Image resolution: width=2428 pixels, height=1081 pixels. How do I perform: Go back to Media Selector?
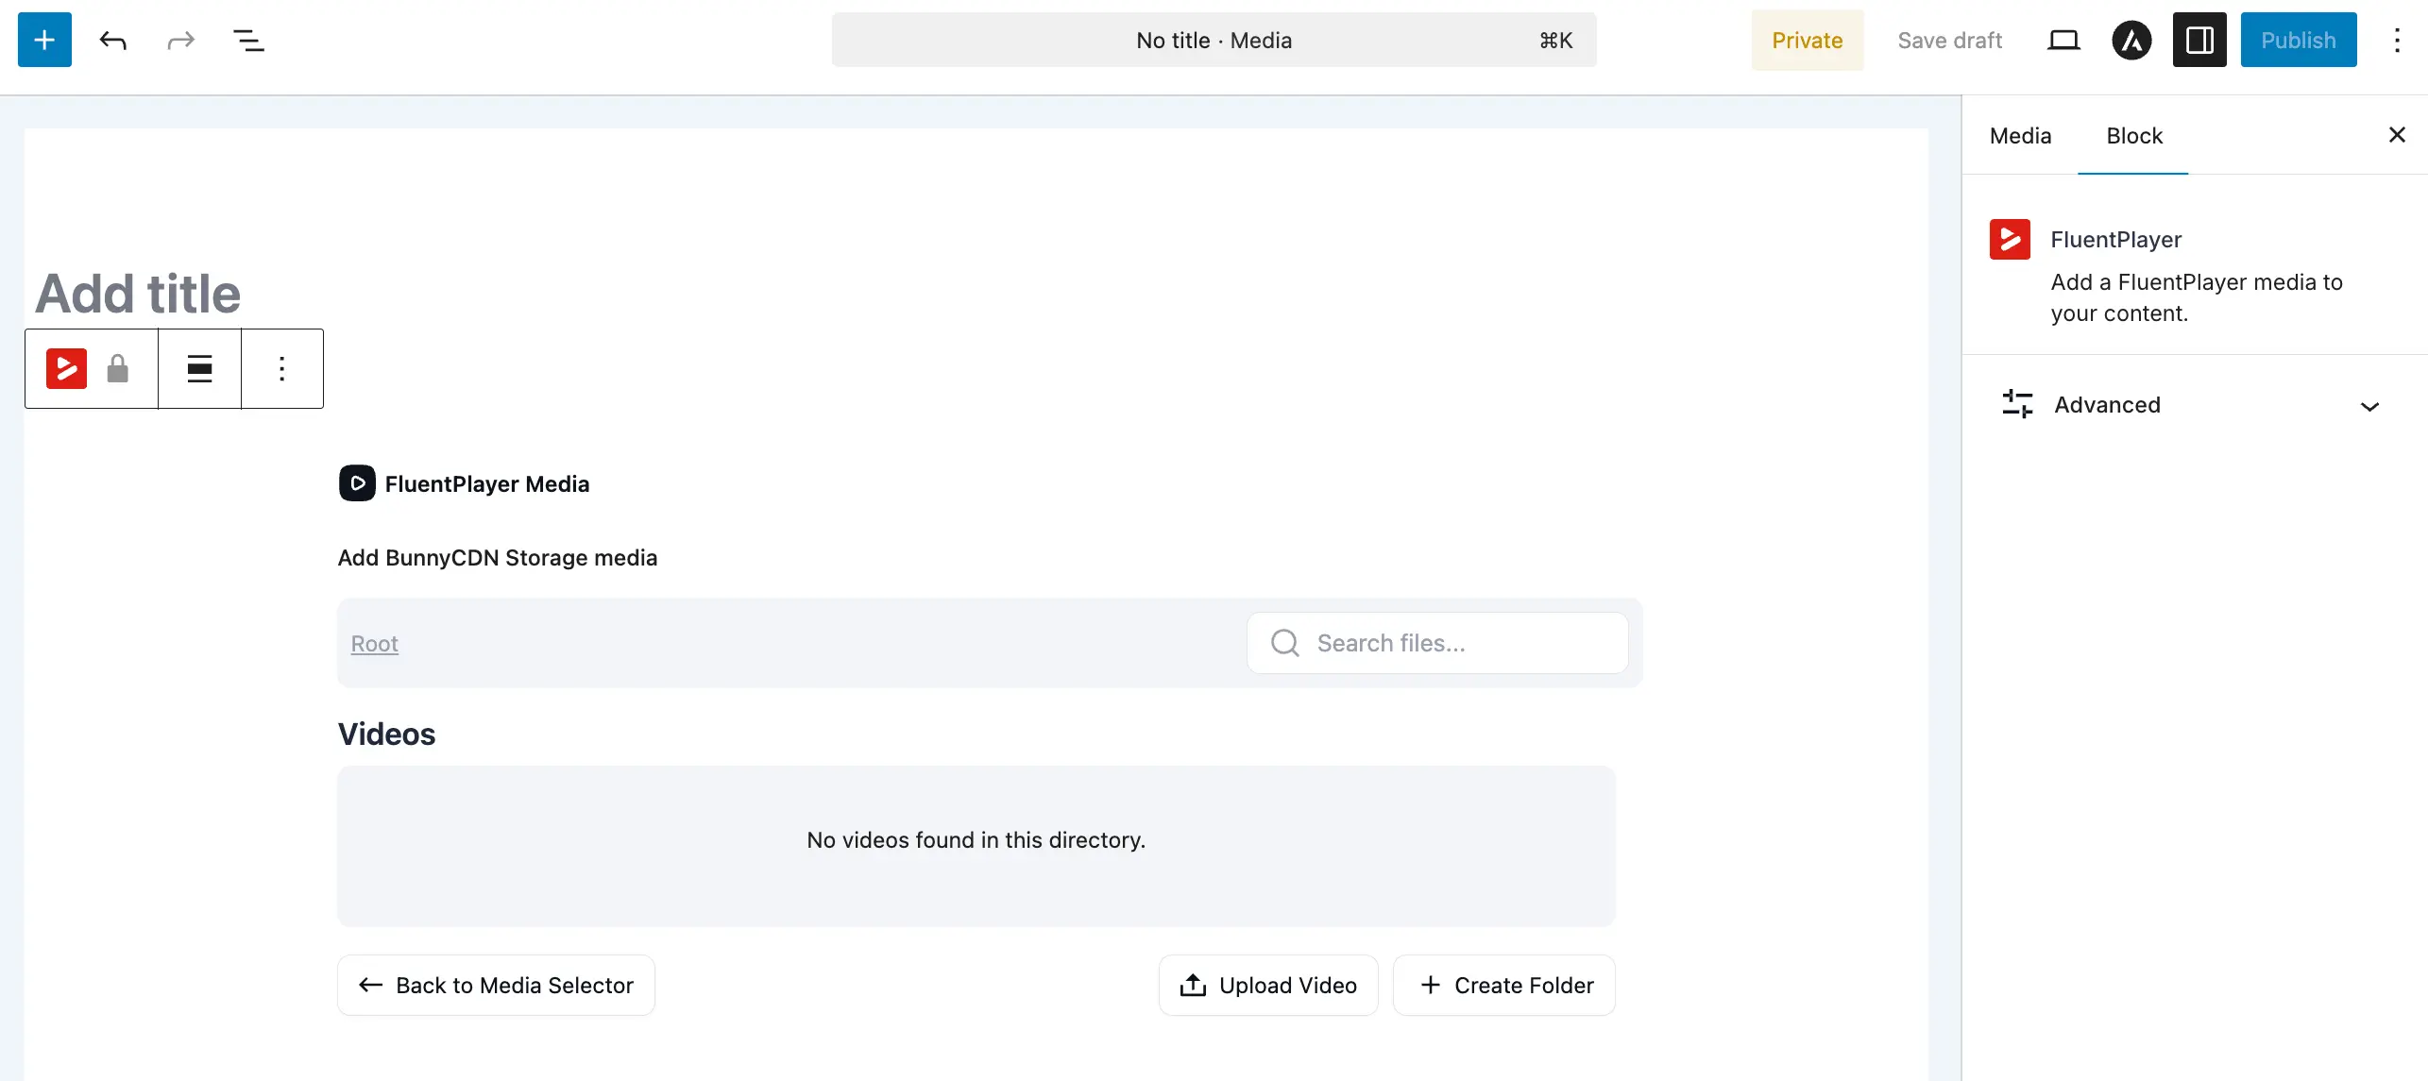pyautogui.click(x=496, y=985)
